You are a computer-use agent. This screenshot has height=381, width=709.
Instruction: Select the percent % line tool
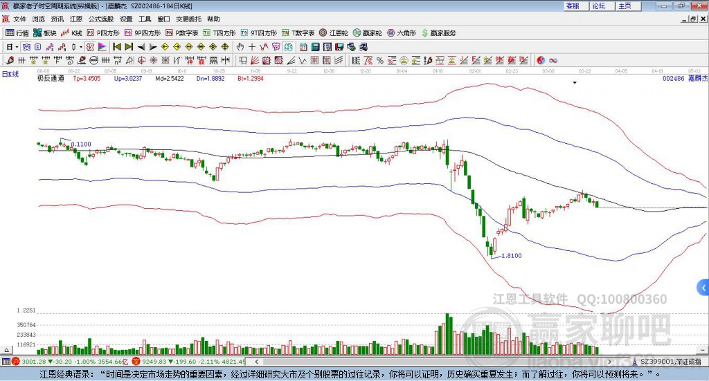[x=380, y=60]
